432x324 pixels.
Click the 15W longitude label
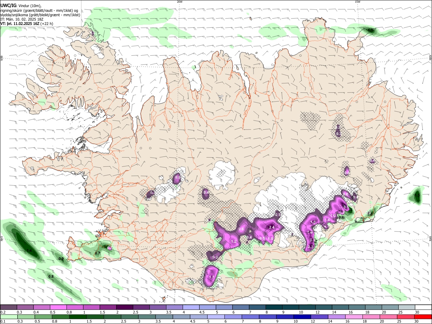357,2
